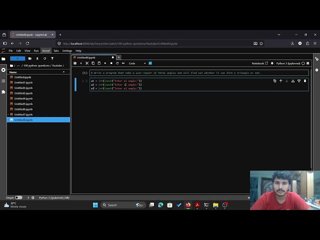The width and height of the screenshot is (320, 240).
Task: Expand the breadcrumb ellipsis
Action: tap(18, 65)
